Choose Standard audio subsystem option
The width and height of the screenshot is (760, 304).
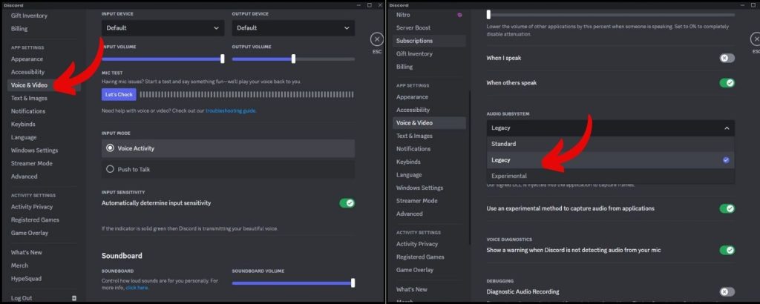click(611, 144)
